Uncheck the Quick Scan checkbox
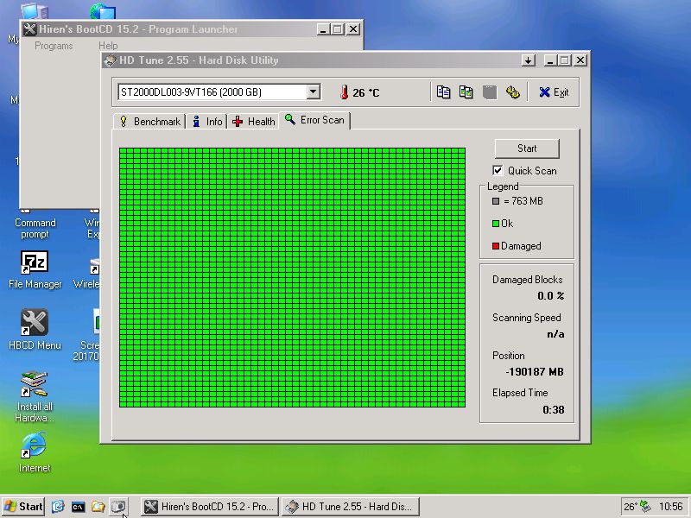 pyautogui.click(x=498, y=170)
